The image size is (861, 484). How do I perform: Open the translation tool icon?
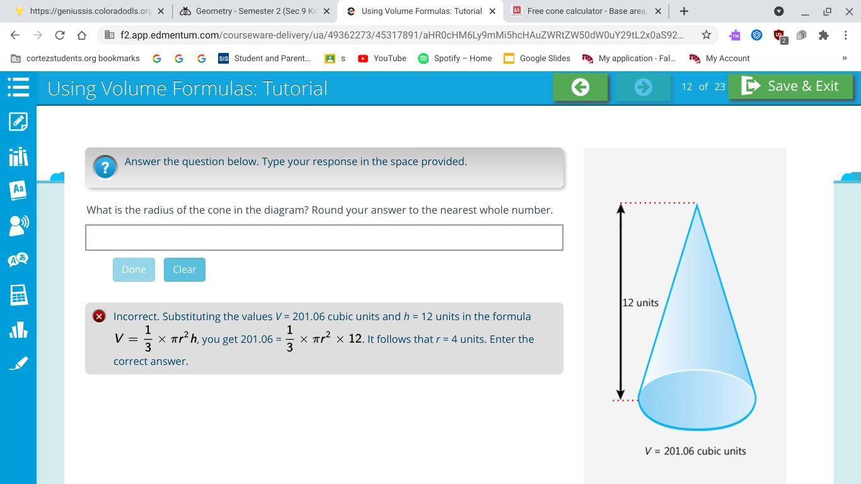coord(18,260)
